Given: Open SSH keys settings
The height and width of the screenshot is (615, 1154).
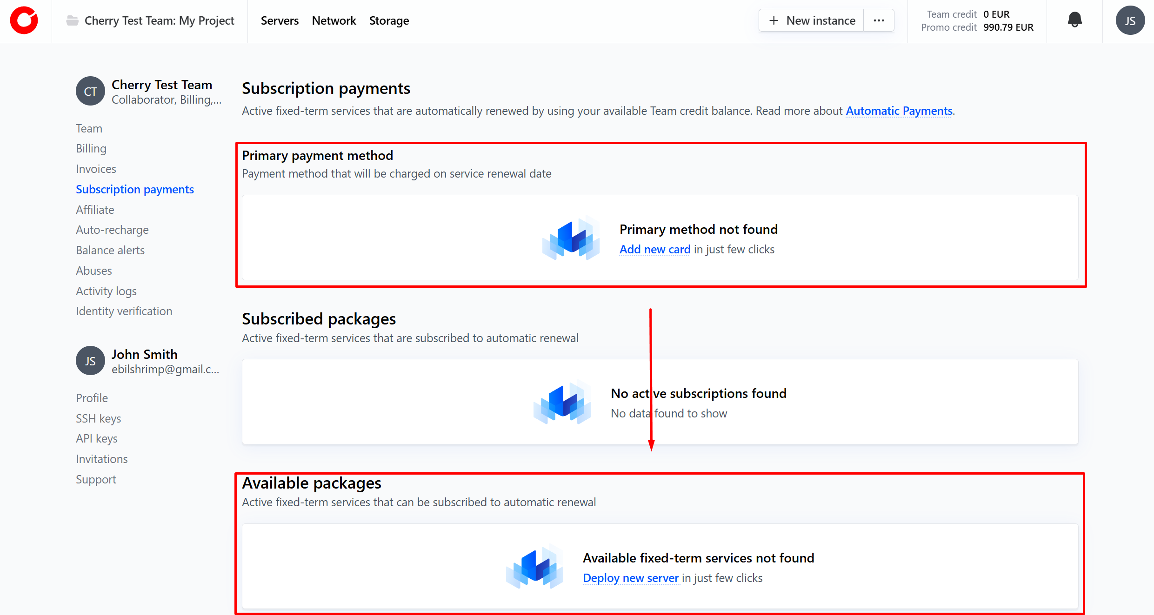Looking at the screenshot, I should coord(98,418).
